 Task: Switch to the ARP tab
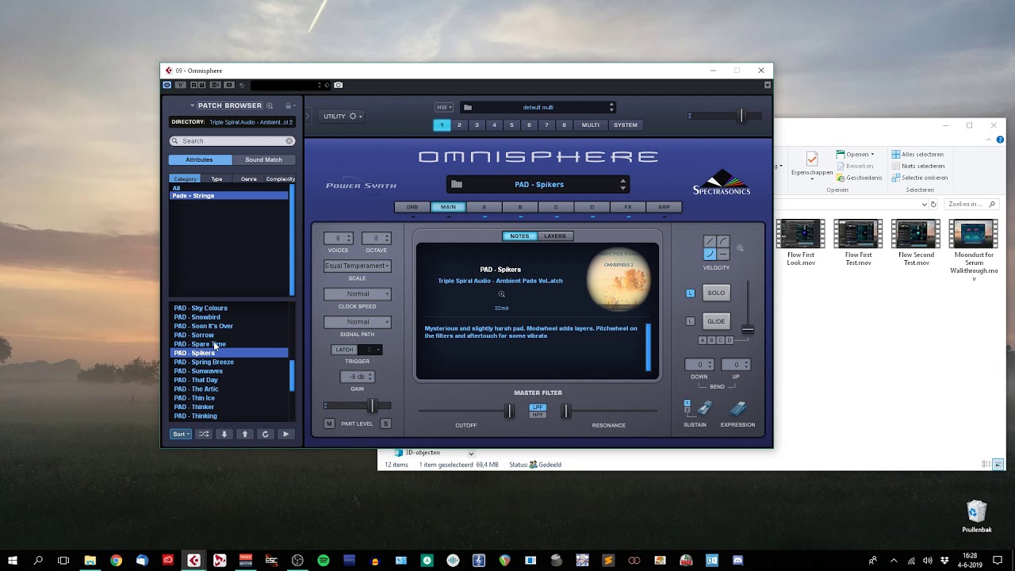pos(664,207)
